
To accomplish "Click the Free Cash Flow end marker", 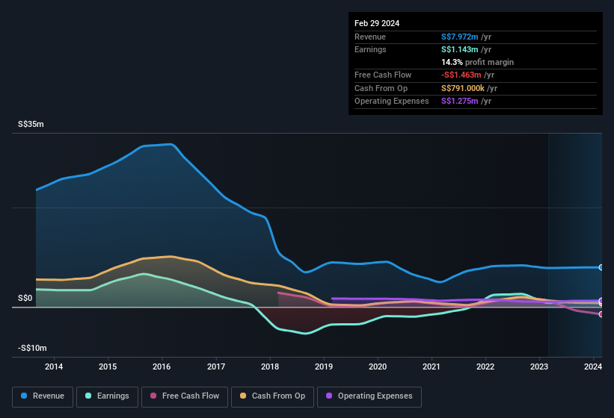I will point(601,314).
